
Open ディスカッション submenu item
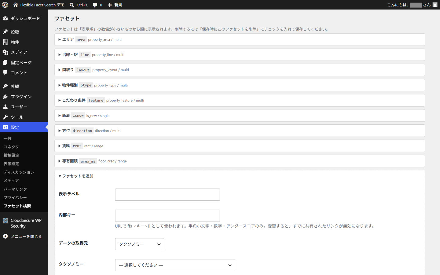[x=19, y=172]
